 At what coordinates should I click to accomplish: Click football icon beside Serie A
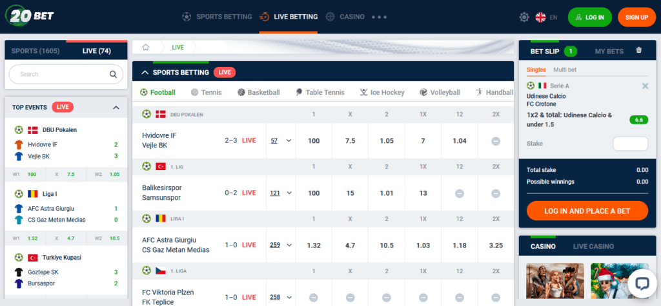tap(531, 86)
